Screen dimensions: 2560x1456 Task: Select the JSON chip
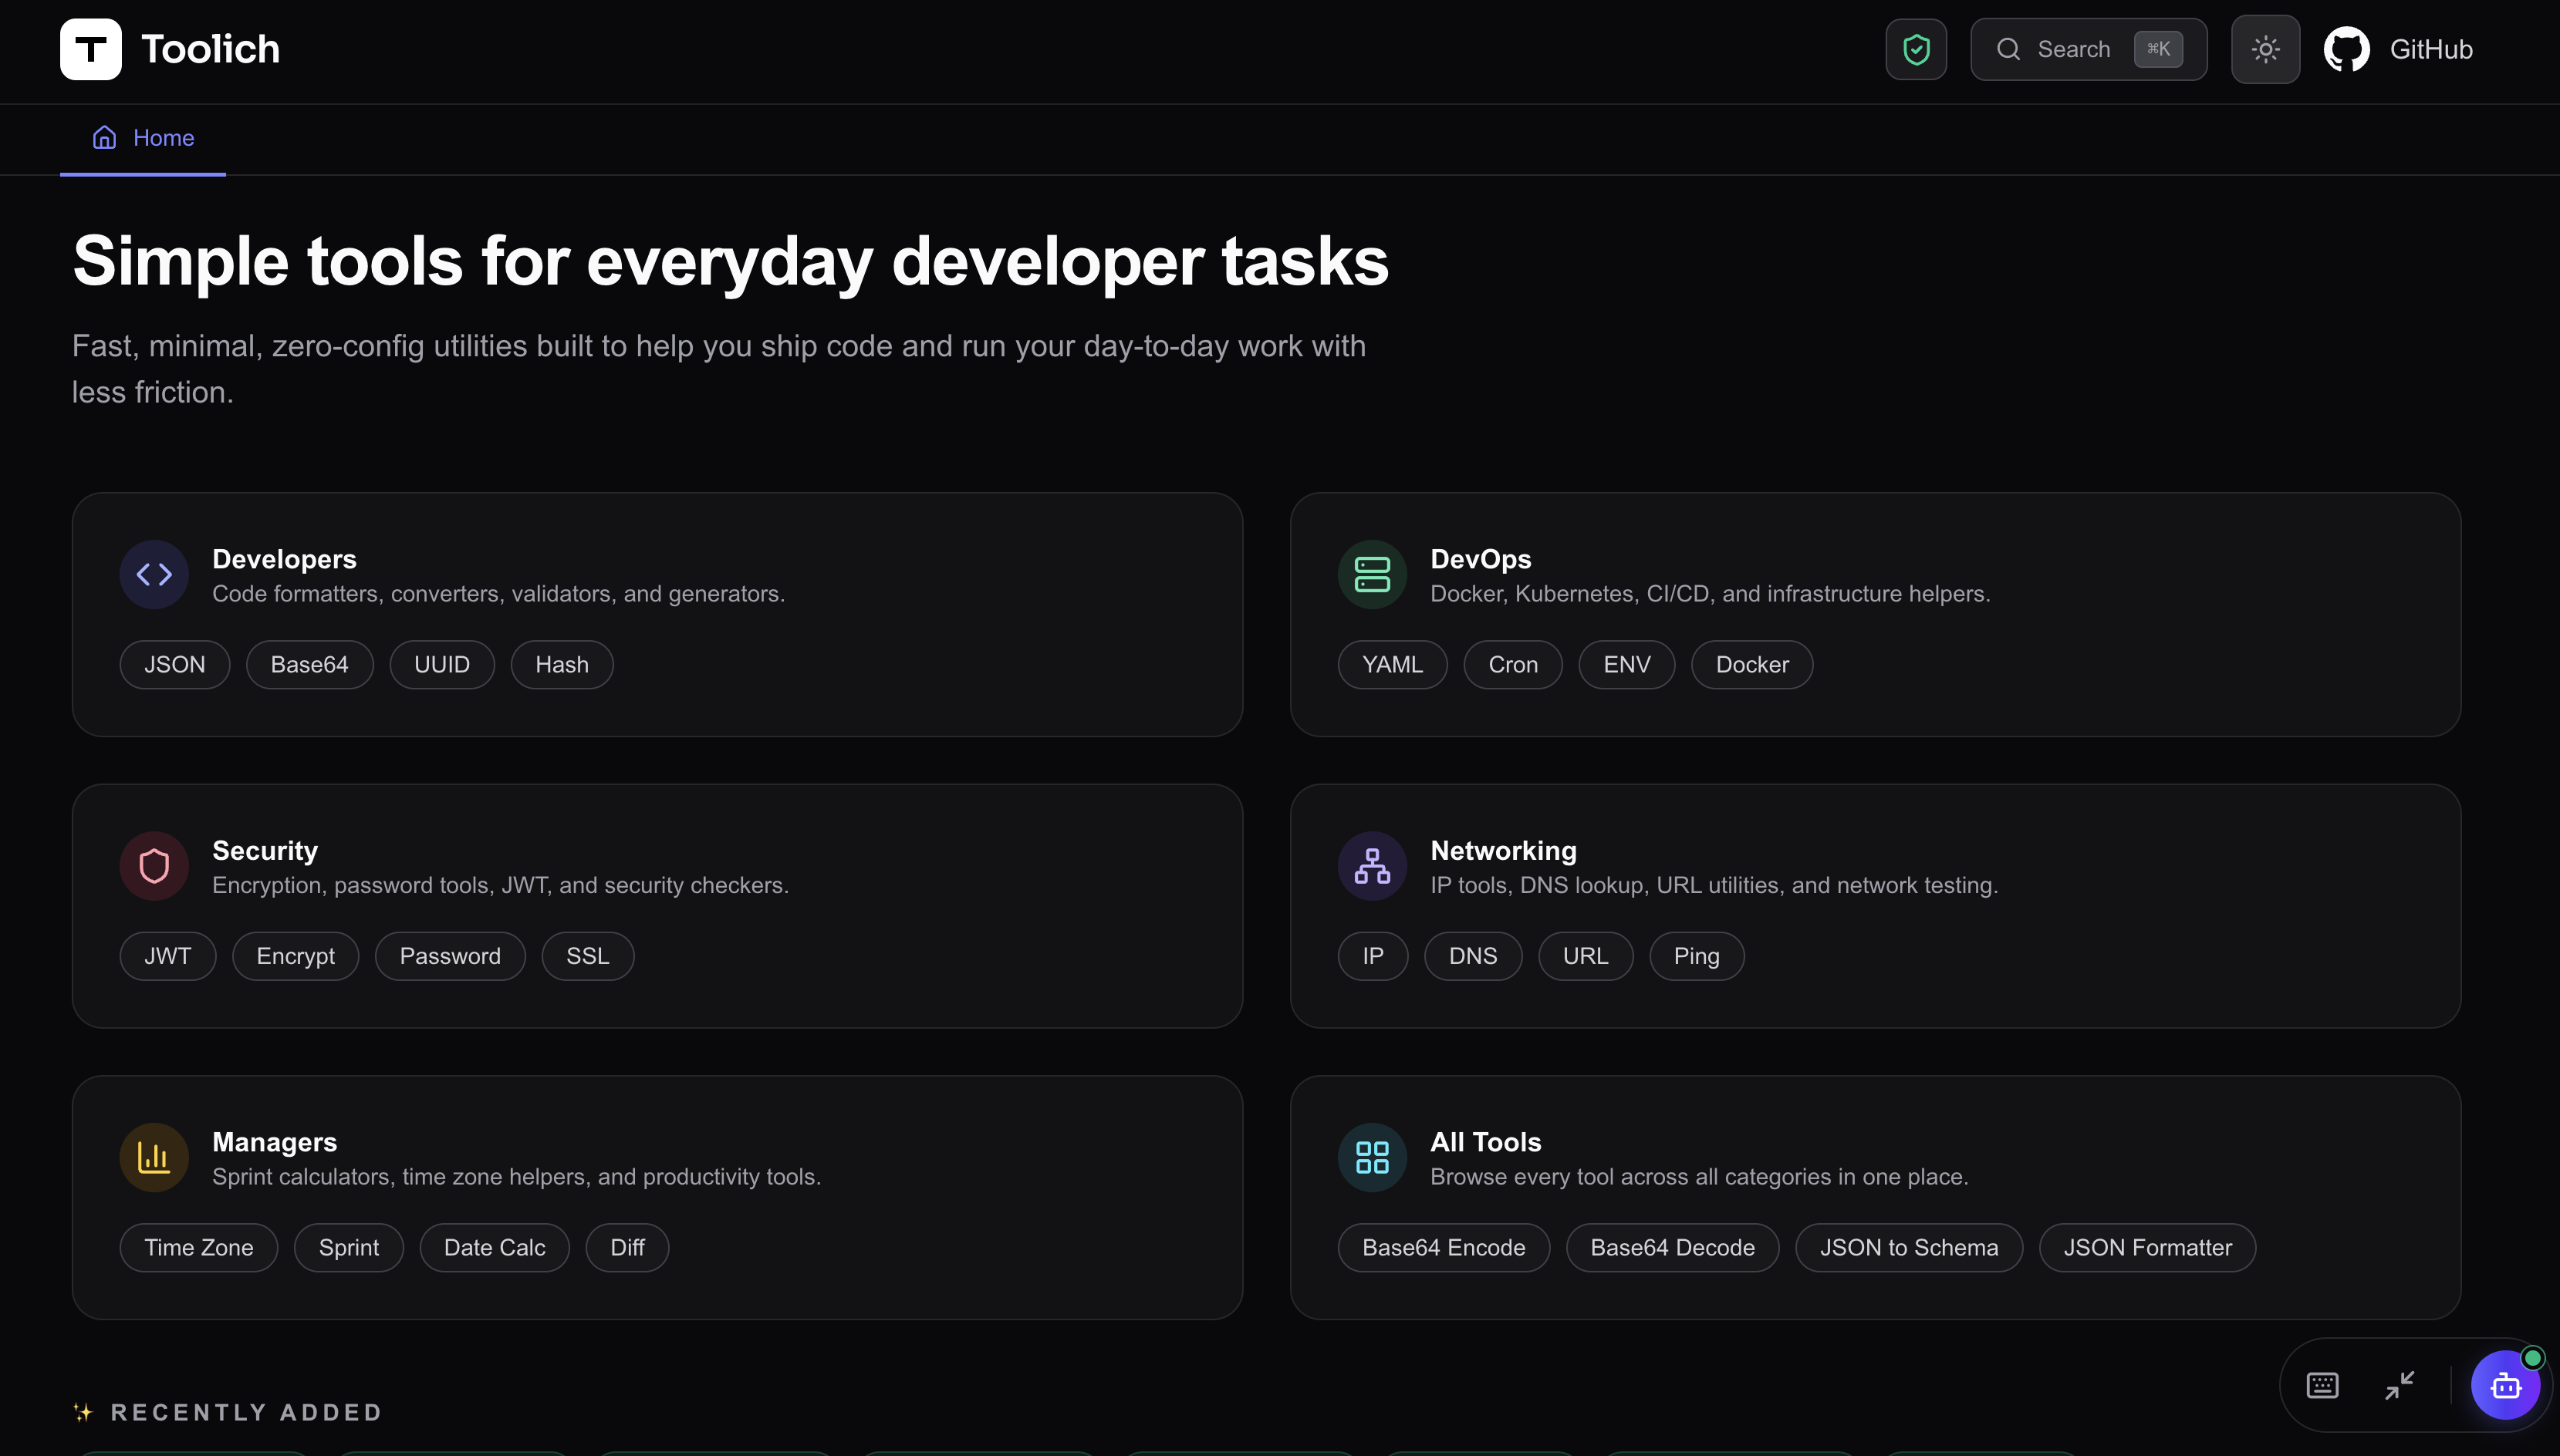click(x=175, y=665)
